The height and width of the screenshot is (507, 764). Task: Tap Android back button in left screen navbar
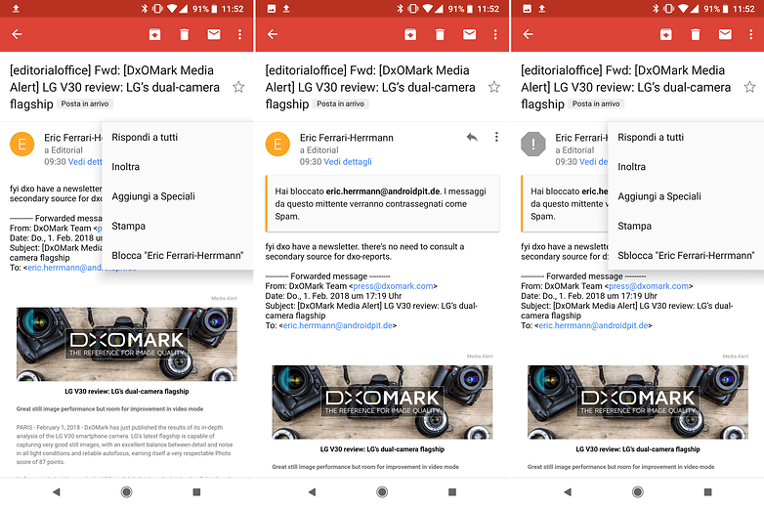point(57,492)
